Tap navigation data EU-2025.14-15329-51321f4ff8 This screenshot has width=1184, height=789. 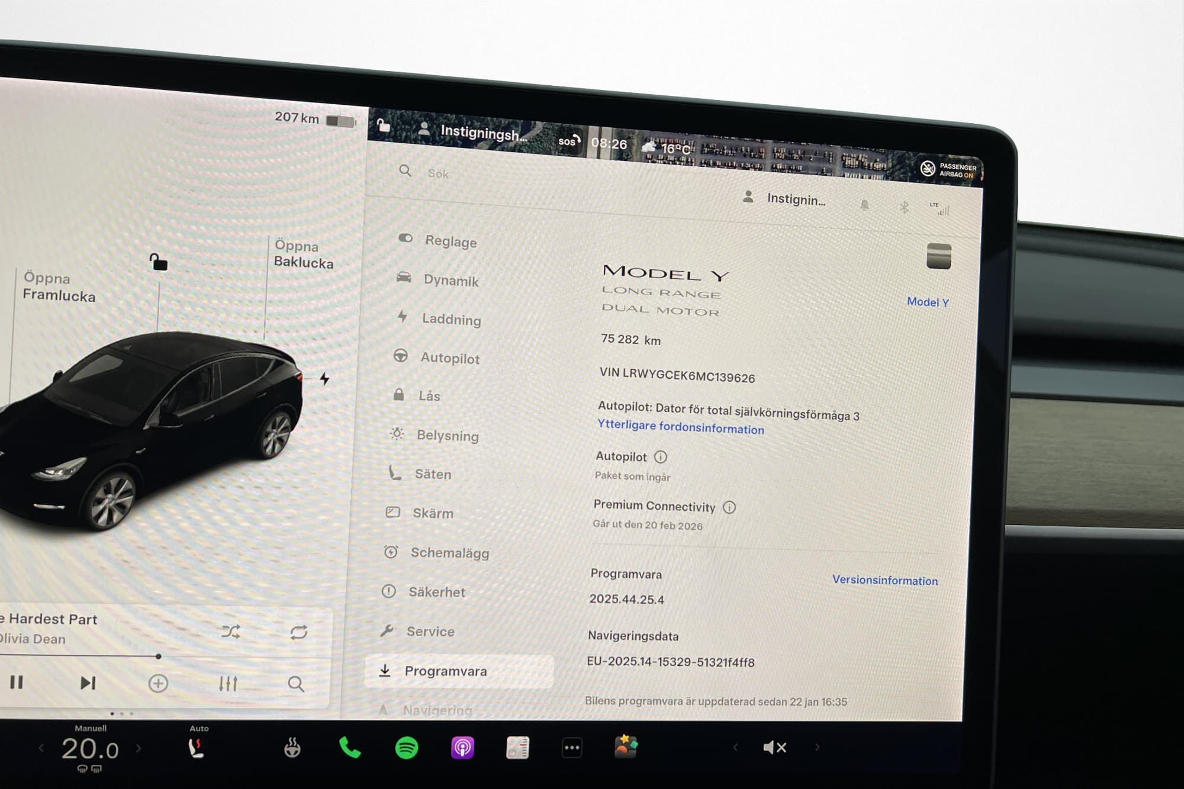[671, 662]
